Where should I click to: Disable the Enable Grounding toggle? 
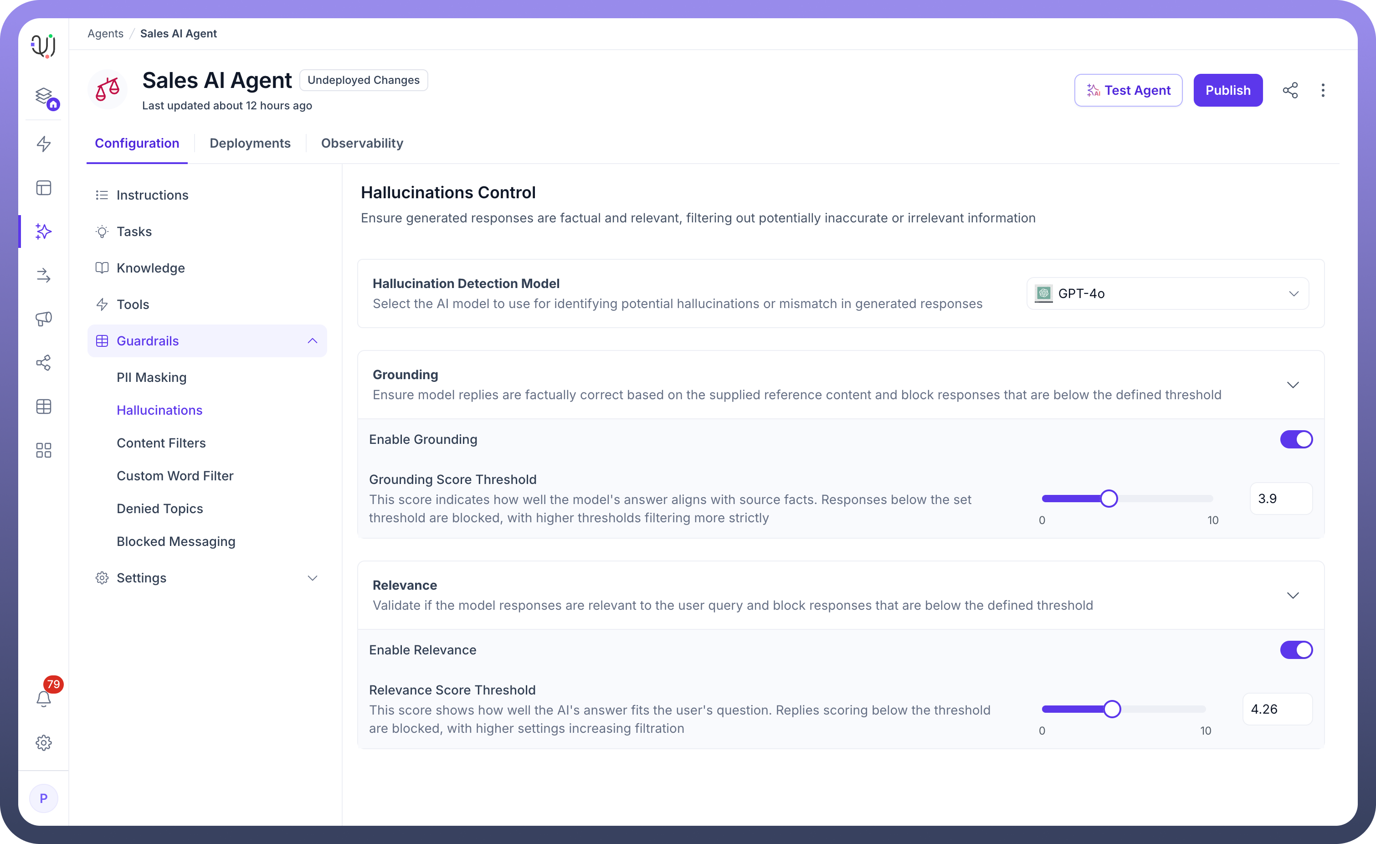[x=1296, y=440]
